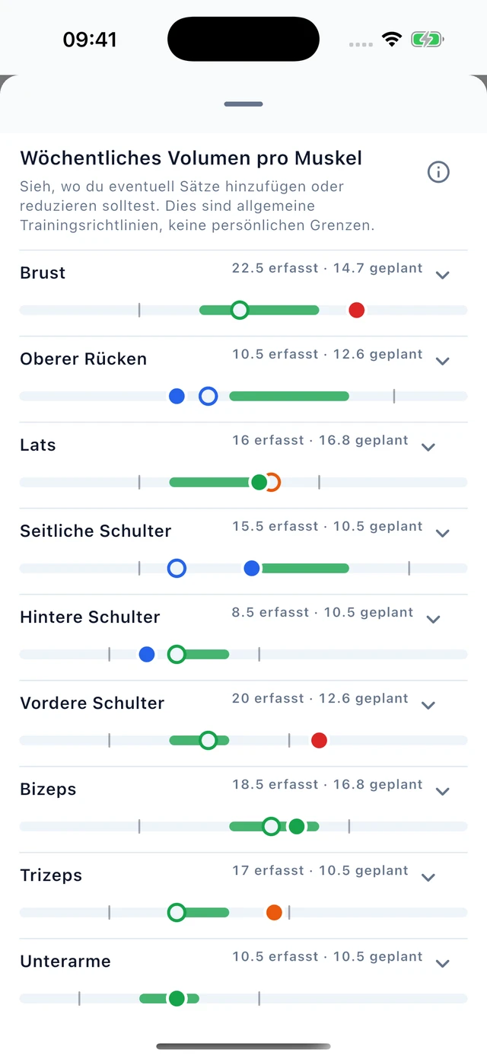Open the info icon beside weekly volume title
This screenshot has width=487, height=1059.
[x=438, y=172]
